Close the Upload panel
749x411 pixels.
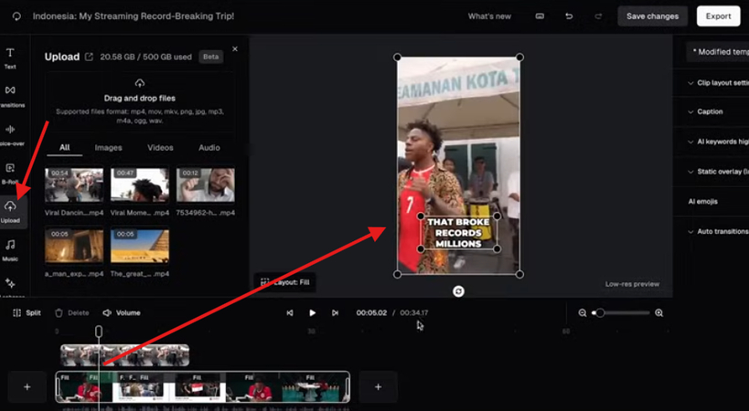pyautogui.click(x=234, y=49)
